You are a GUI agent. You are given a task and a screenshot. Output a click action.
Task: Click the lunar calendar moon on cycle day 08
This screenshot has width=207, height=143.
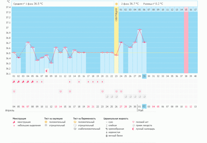(46, 71)
